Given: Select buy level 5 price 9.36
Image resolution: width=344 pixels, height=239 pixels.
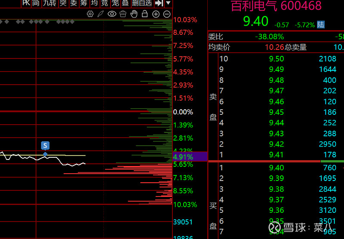Looking at the screenshot, I should click(276, 210).
